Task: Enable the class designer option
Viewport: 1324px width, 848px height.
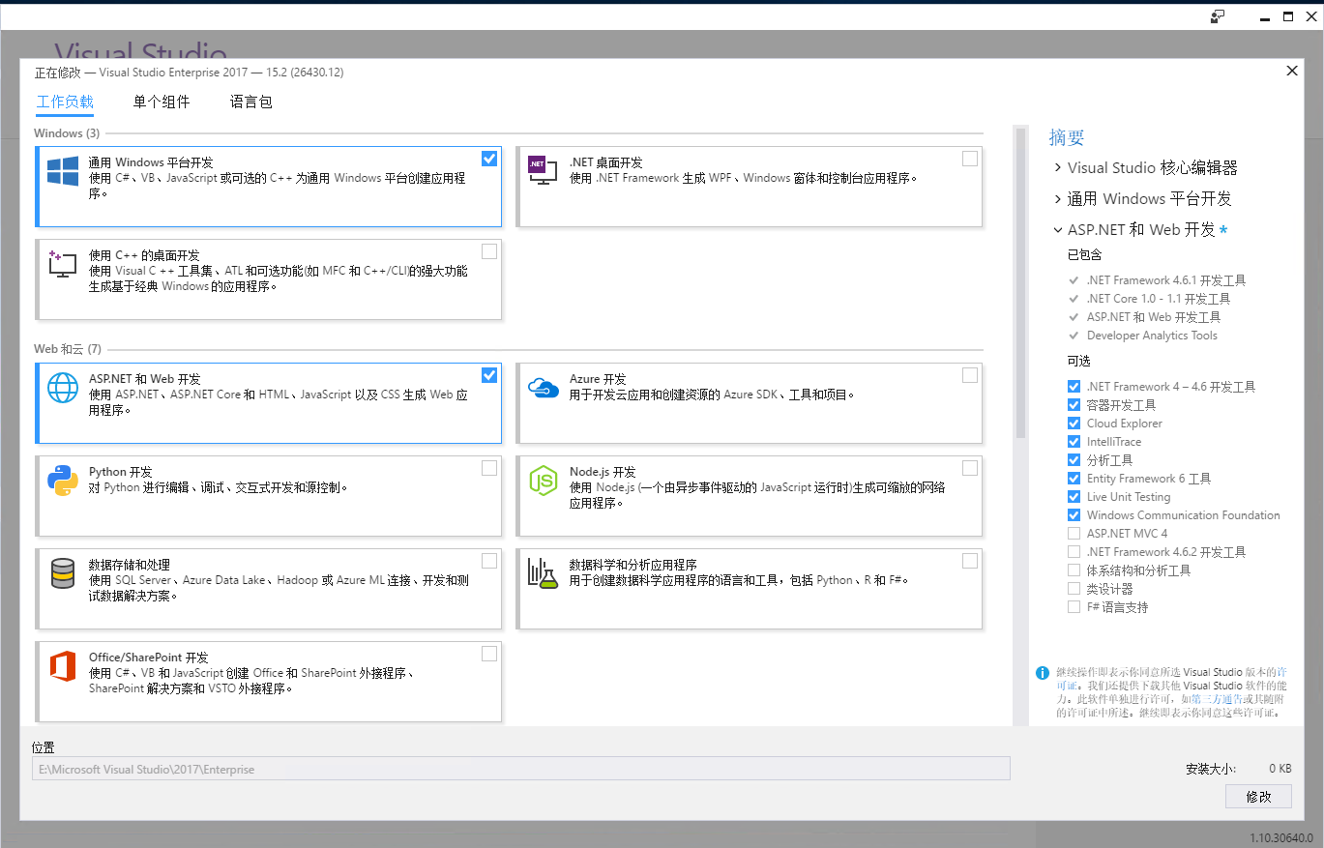Action: pyautogui.click(x=1074, y=589)
